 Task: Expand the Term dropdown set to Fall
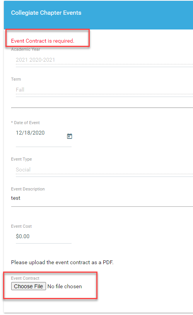coord(104,90)
